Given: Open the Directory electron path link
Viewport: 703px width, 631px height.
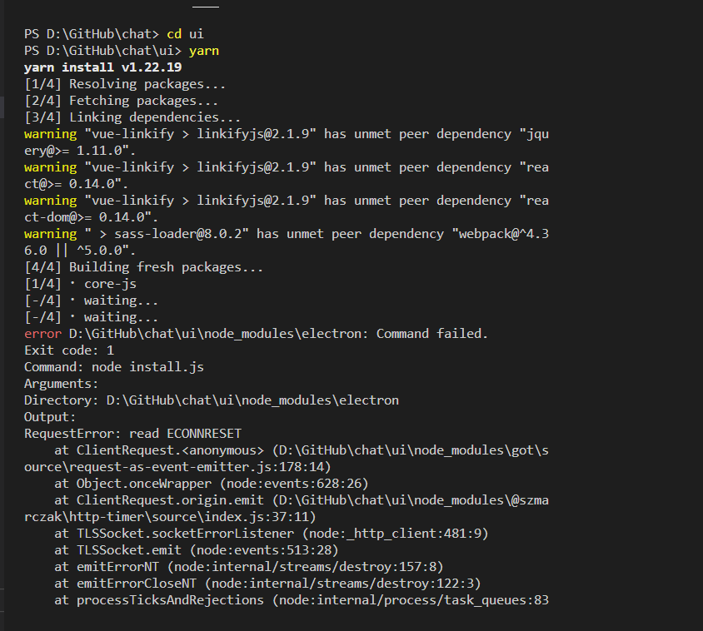Looking at the screenshot, I should tap(252, 400).
